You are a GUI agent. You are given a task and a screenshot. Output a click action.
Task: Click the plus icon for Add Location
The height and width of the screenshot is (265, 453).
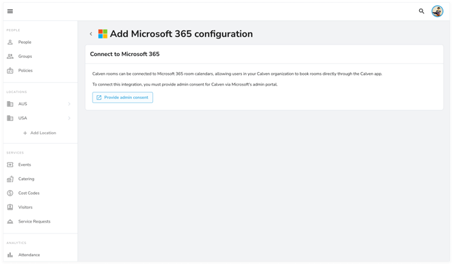click(25, 133)
